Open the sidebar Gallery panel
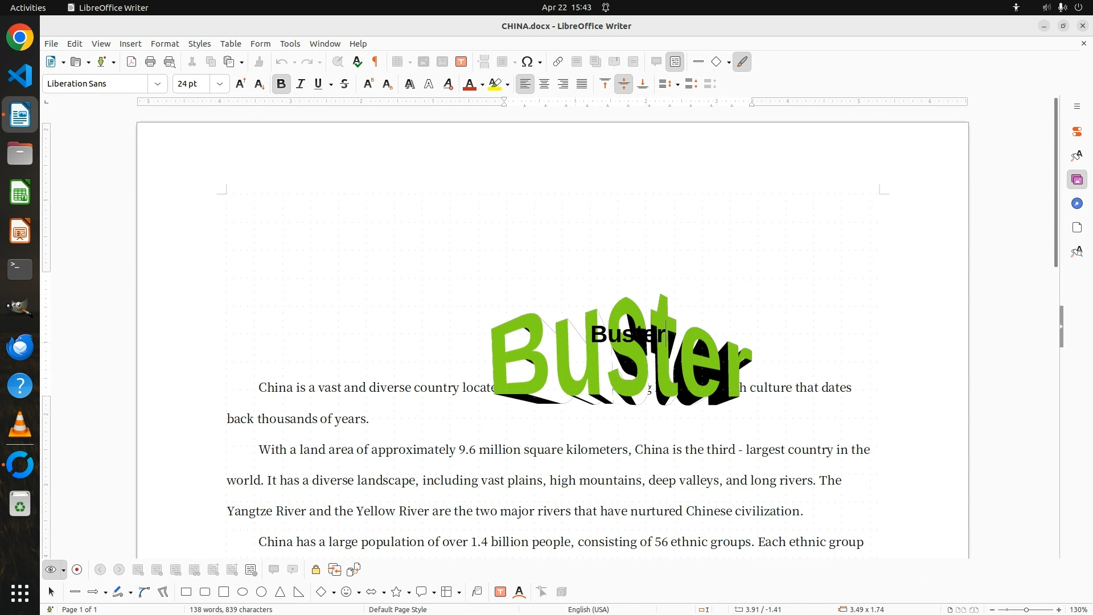1093x615 pixels. point(1076,180)
